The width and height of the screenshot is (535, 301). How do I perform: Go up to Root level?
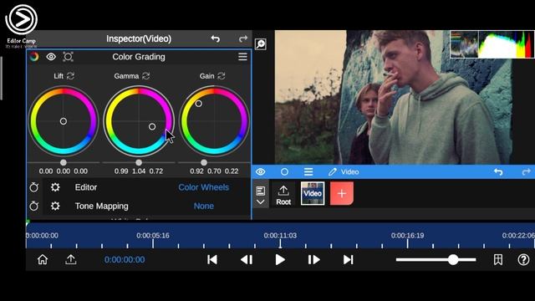coord(283,195)
